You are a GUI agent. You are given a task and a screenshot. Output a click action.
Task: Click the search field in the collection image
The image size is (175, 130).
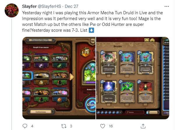coord(135,112)
